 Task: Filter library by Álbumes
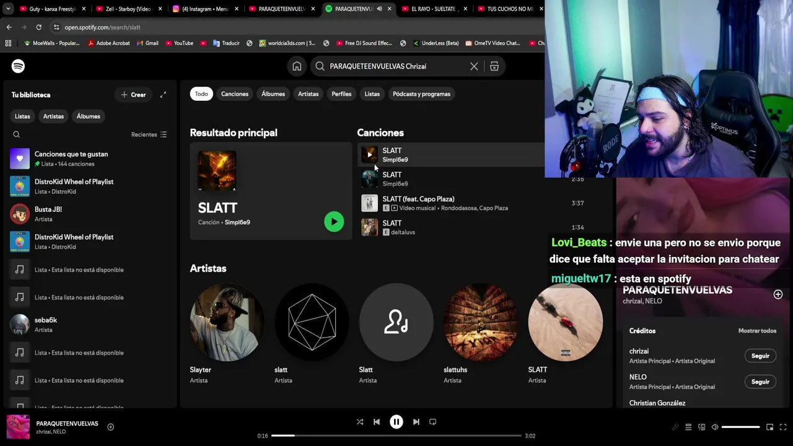pos(88,116)
